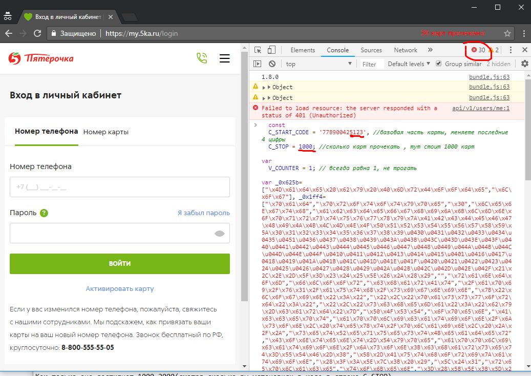Screen dimensions: 531x376
Task: Click the warning triangle on first Object row
Action: [256, 87]
